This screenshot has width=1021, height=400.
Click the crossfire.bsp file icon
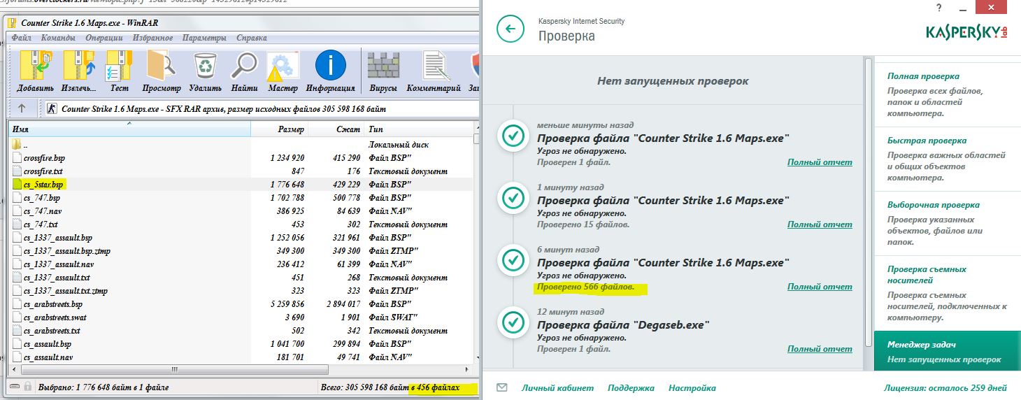point(17,158)
